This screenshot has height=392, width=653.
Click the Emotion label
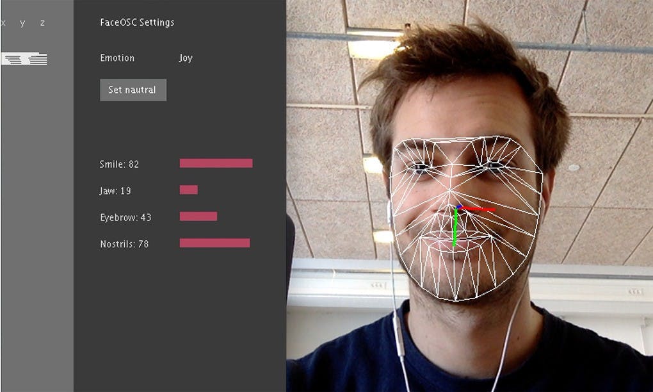pos(117,58)
